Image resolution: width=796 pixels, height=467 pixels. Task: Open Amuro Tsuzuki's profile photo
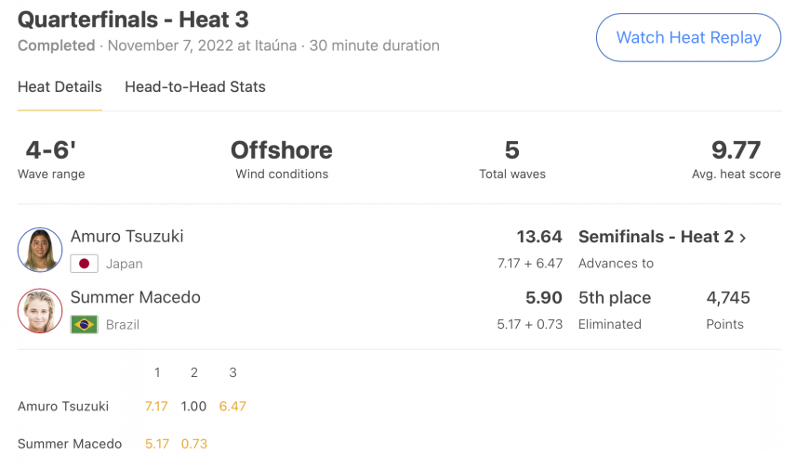coord(40,250)
